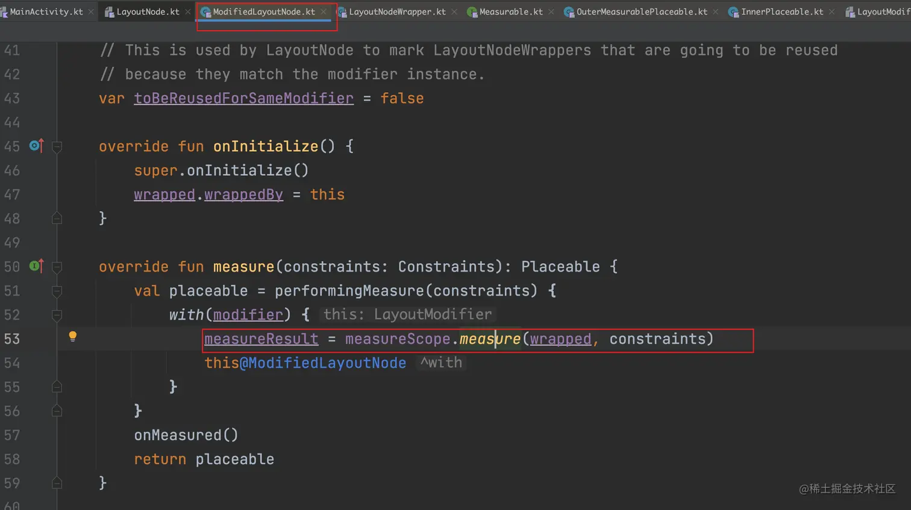Open the OuterMeasurablePlaceable.kt tab
The height and width of the screenshot is (510, 911).
pyautogui.click(x=642, y=11)
